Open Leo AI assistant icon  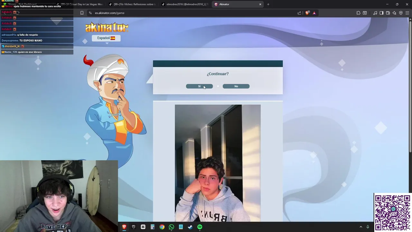pyautogui.click(x=394, y=13)
